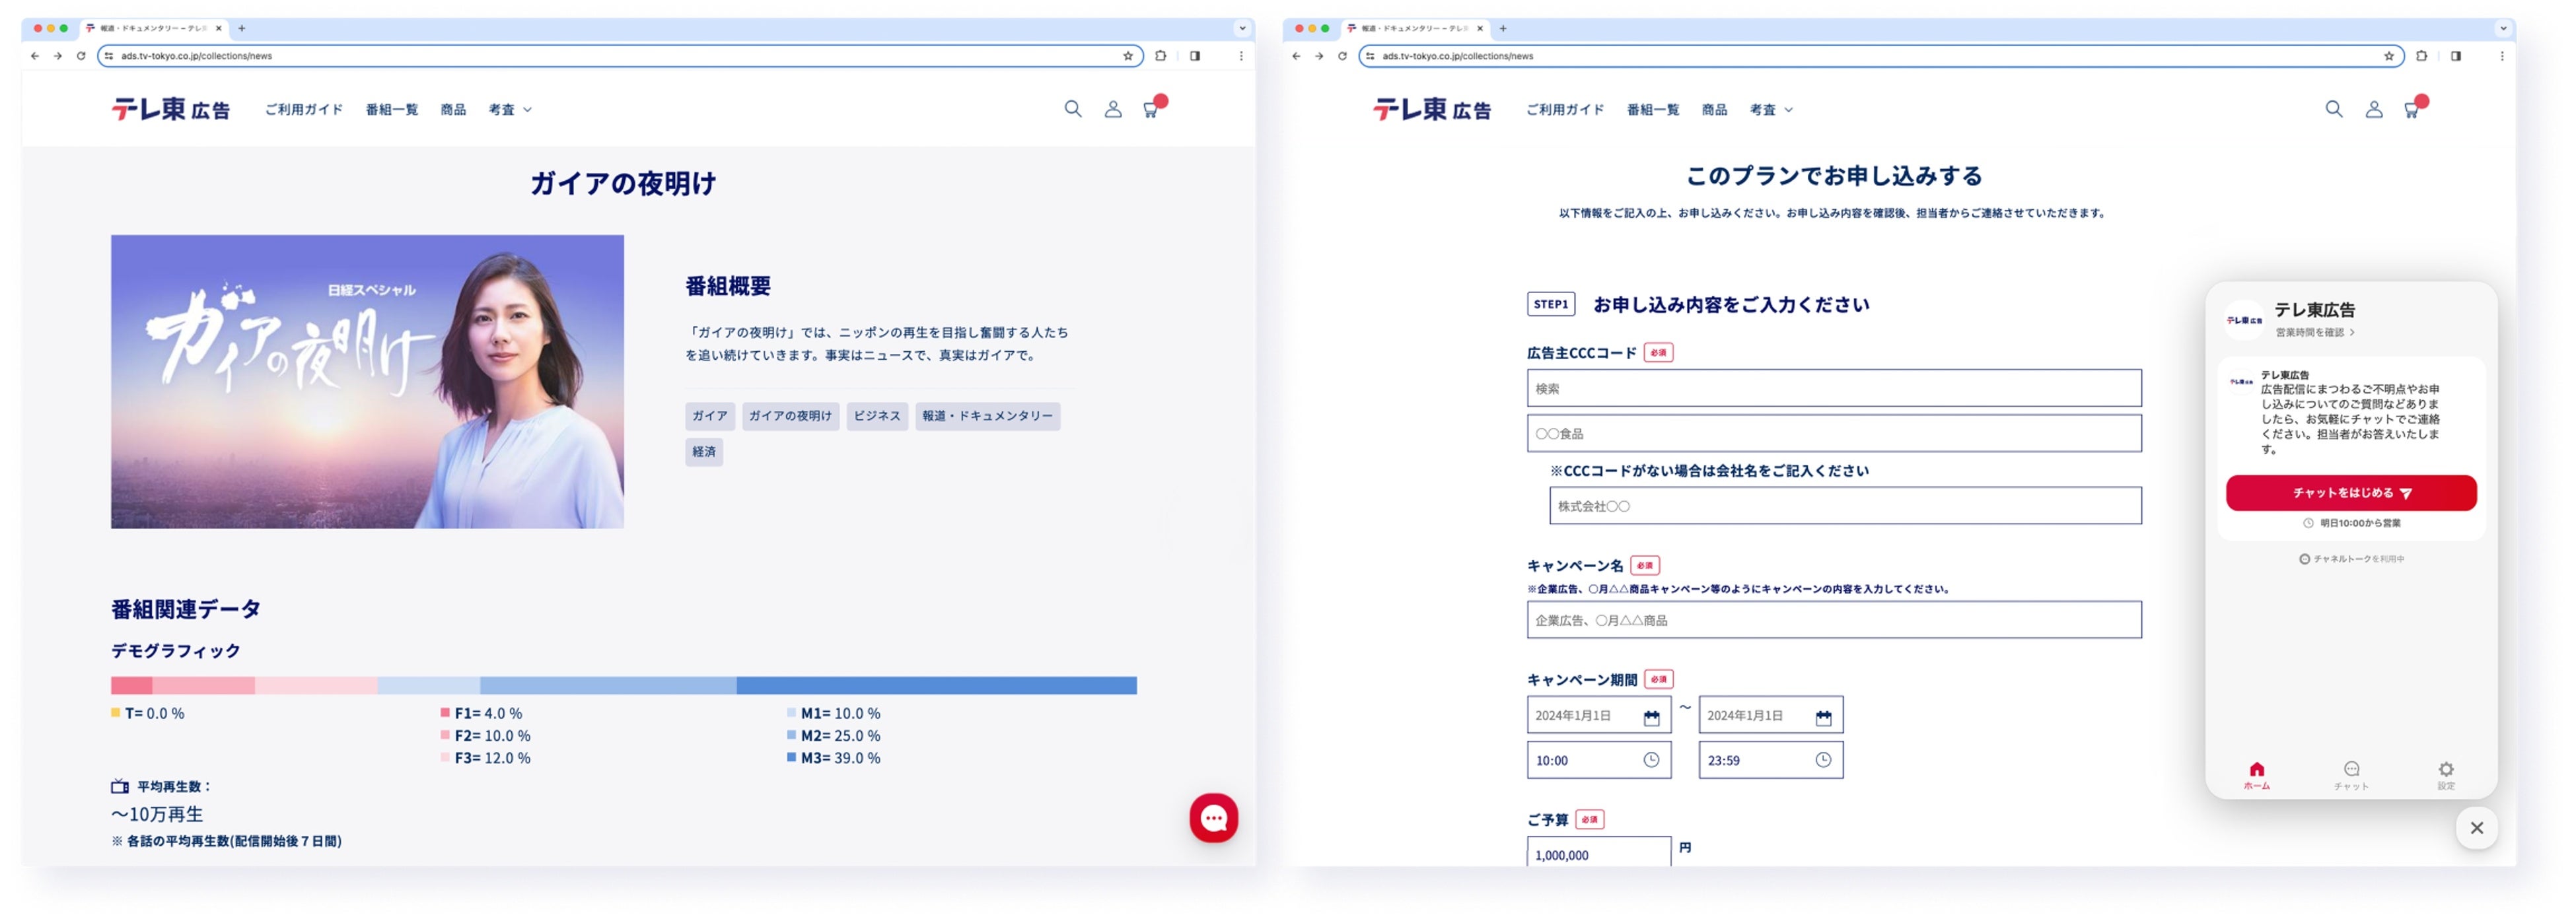The height and width of the screenshot is (921, 2576).
Task: Click the search icon in left window header
Action: coord(1072,109)
